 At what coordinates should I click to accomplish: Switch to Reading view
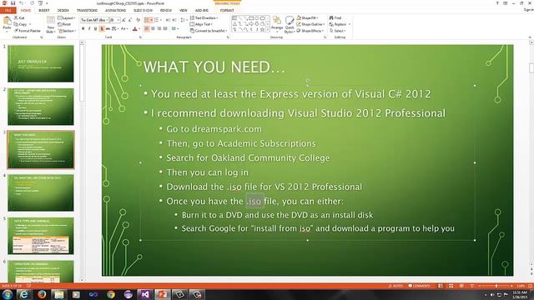click(461, 286)
